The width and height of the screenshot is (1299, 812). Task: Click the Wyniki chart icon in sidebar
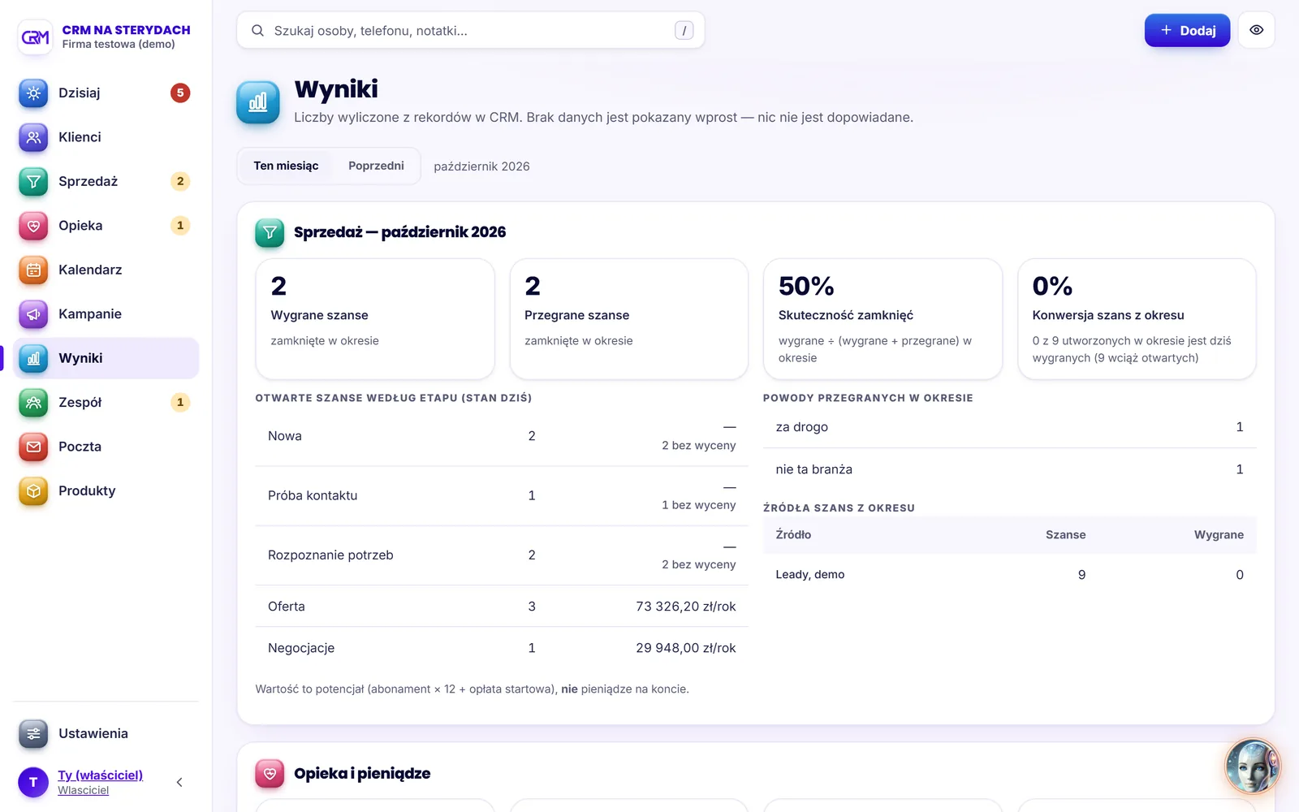33,358
